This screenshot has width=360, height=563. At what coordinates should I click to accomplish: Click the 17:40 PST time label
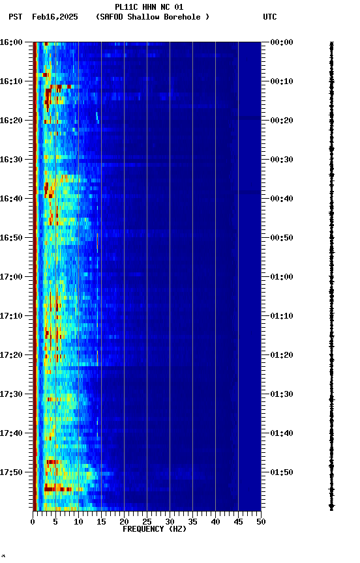tap(11, 433)
